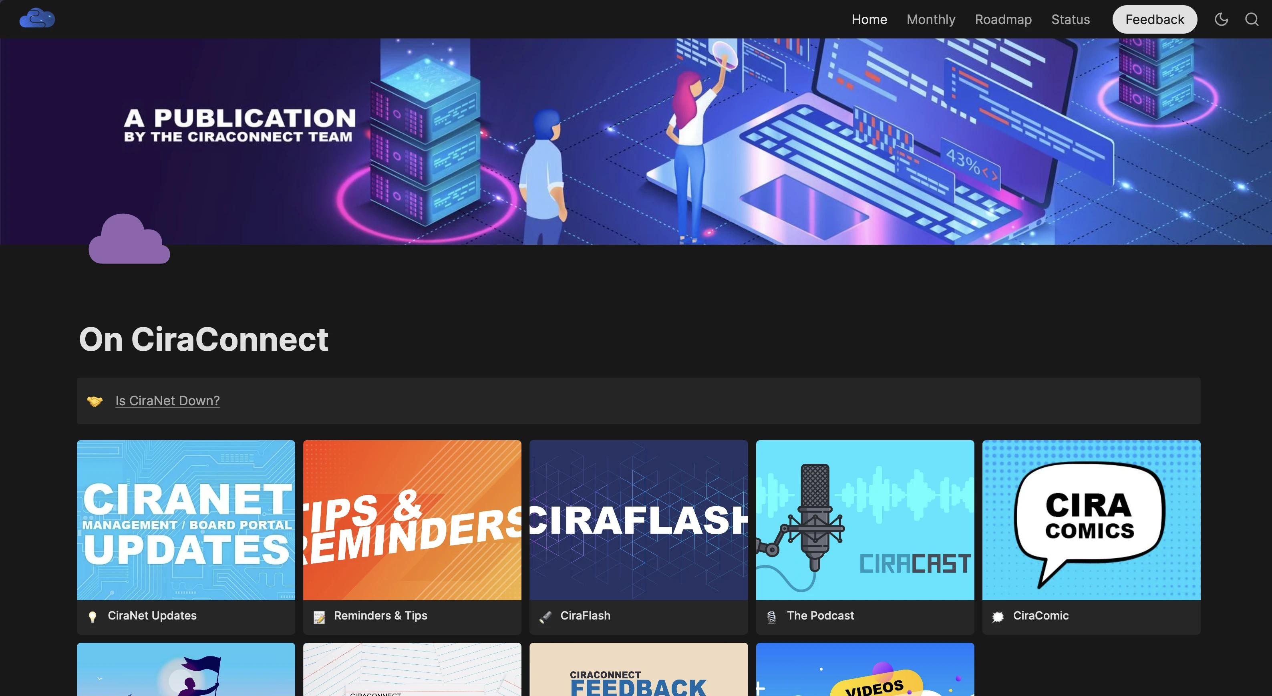Follow the Is CiraNet Down? link
This screenshot has height=696, width=1272.
point(167,401)
